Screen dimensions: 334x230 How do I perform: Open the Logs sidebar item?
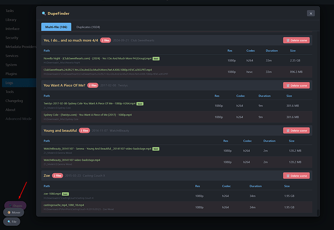(10, 83)
